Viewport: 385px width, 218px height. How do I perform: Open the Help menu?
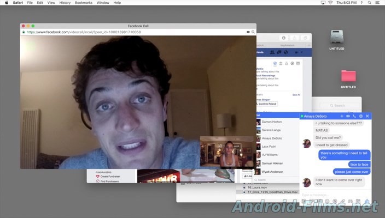[x=117, y=3]
